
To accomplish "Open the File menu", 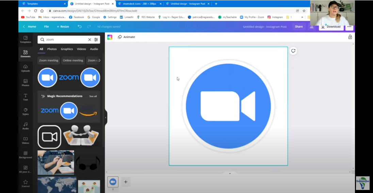I will [46, 27].
